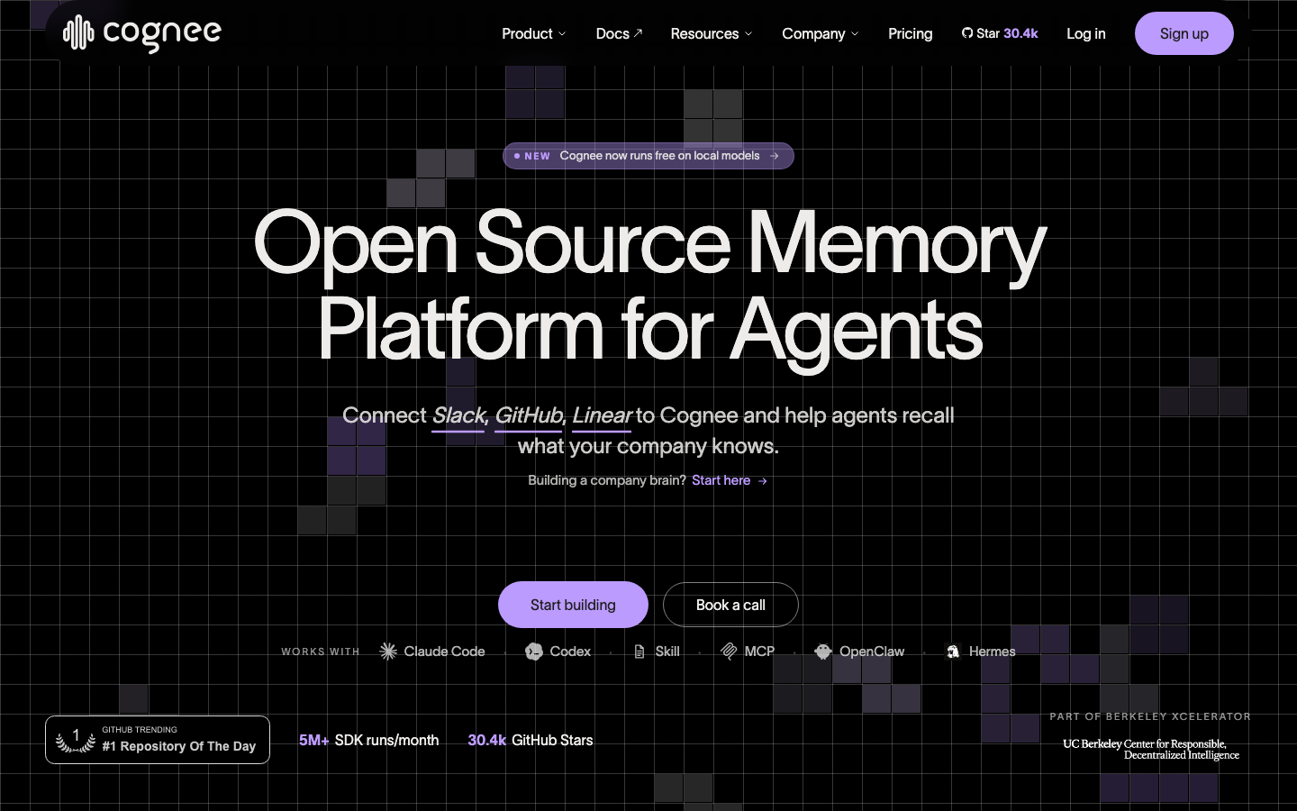The image size is (1297, 811).
Task: Click the Skill document icon
Action: (639, 652)
